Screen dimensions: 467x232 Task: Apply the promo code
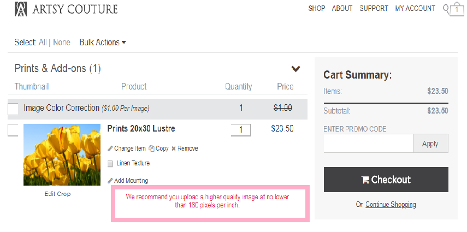point(430,144)
